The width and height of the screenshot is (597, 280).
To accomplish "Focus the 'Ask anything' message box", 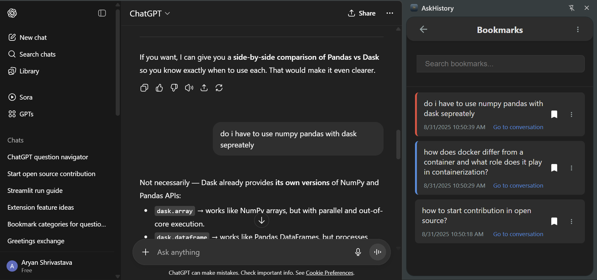I will click(251, 252).
